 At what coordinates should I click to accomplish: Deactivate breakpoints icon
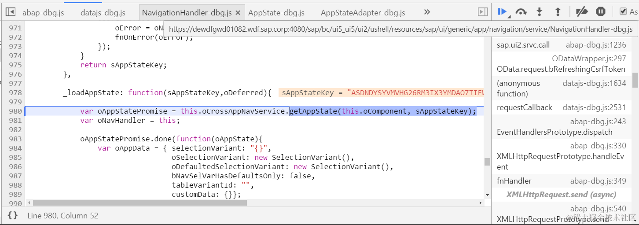click(582, 12)
